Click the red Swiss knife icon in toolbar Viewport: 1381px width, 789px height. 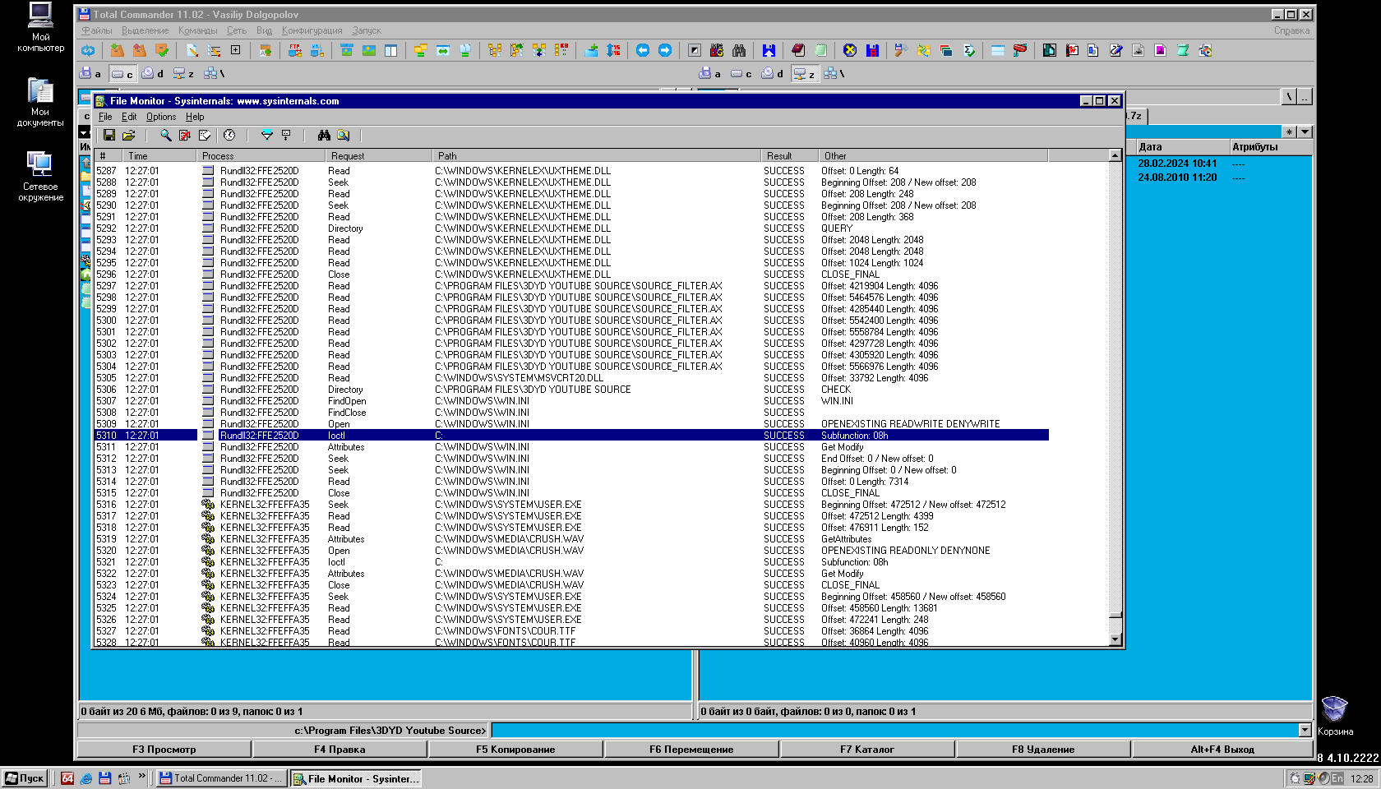click(x=1020, y=50)
